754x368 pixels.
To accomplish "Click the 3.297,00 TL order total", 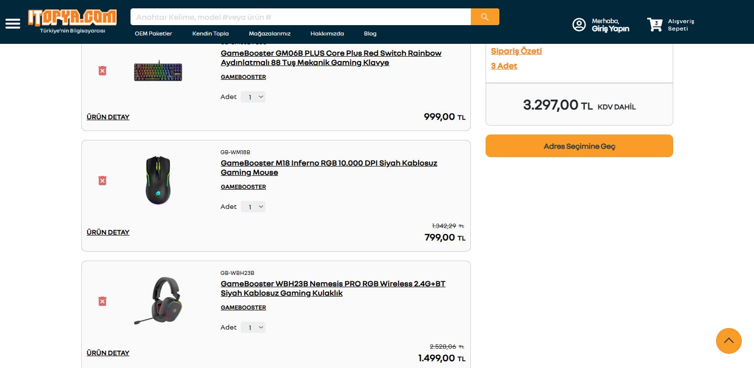I will (x=558, y=105).
